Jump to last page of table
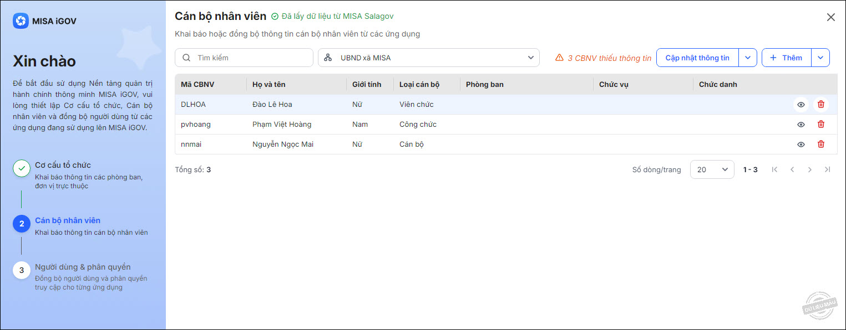 point(828,169)
